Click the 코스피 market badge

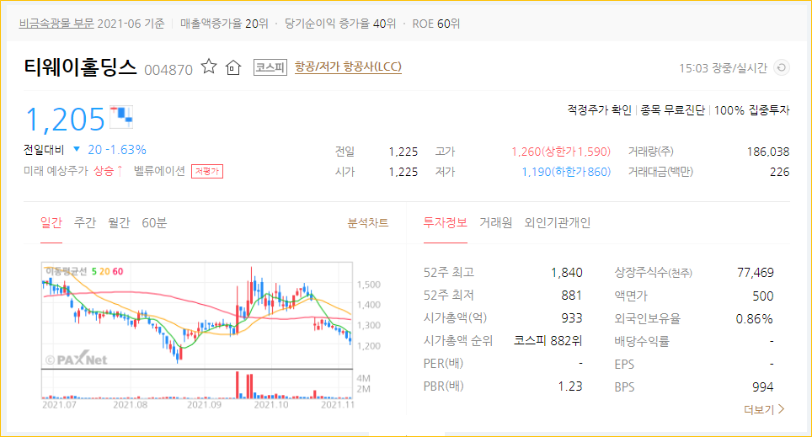click(270, 67)
